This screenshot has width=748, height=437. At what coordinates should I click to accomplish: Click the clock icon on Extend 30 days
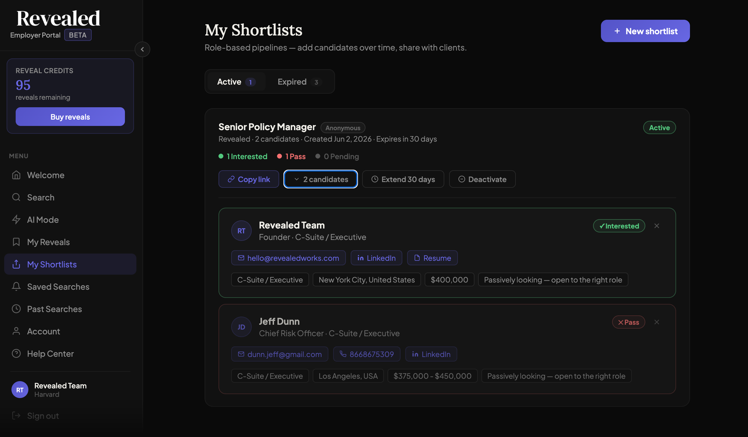[375, 179]
